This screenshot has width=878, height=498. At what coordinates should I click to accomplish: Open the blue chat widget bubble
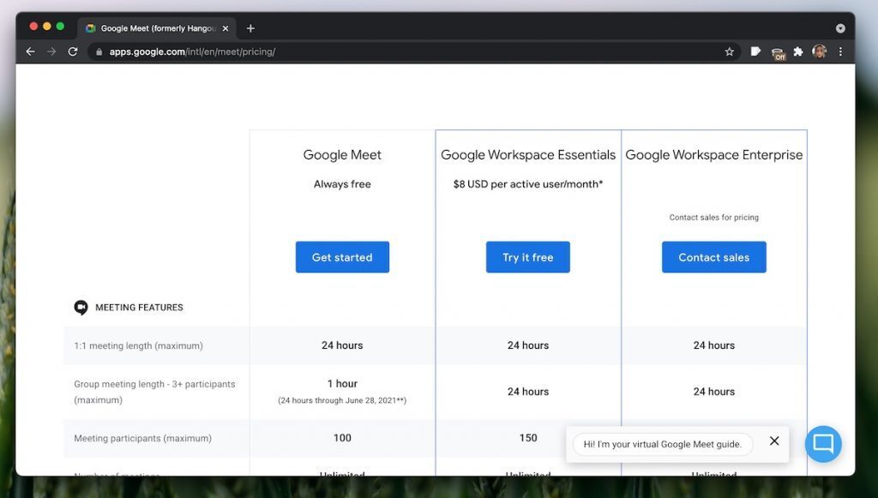822,444
